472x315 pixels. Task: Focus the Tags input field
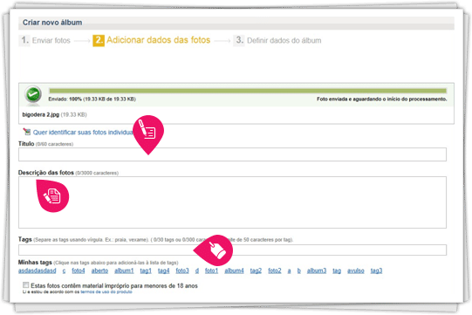coord(232,250)
